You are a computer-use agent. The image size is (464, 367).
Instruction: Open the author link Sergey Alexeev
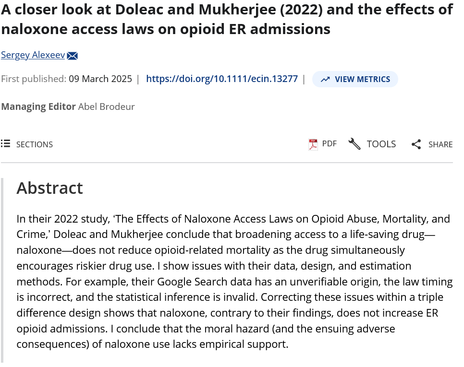[x=33, y=55]
